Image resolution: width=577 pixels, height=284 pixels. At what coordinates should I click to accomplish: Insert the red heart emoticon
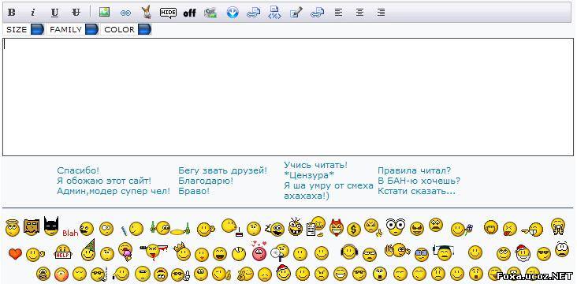[x=15, y=254]
